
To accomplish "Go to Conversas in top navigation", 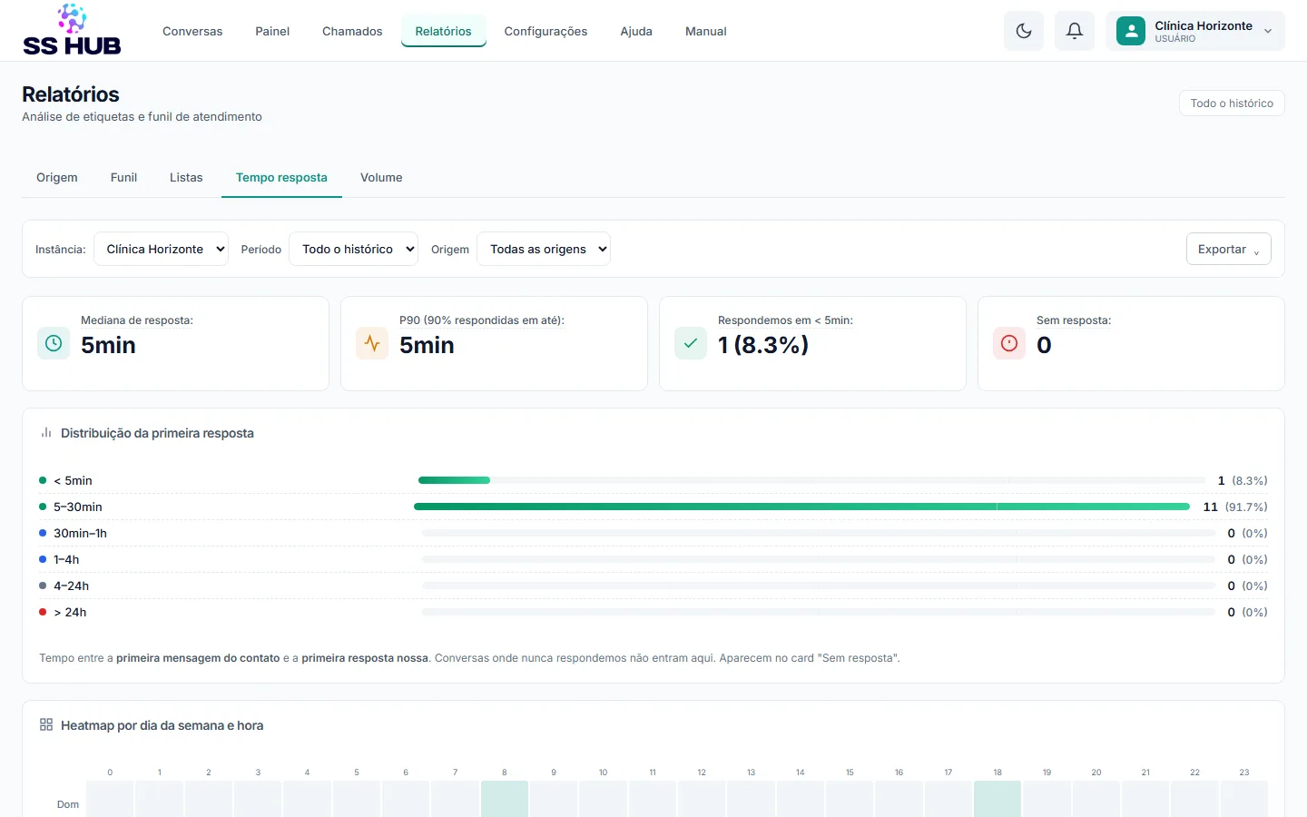I will pyautogui.click(x=192, y=31).
